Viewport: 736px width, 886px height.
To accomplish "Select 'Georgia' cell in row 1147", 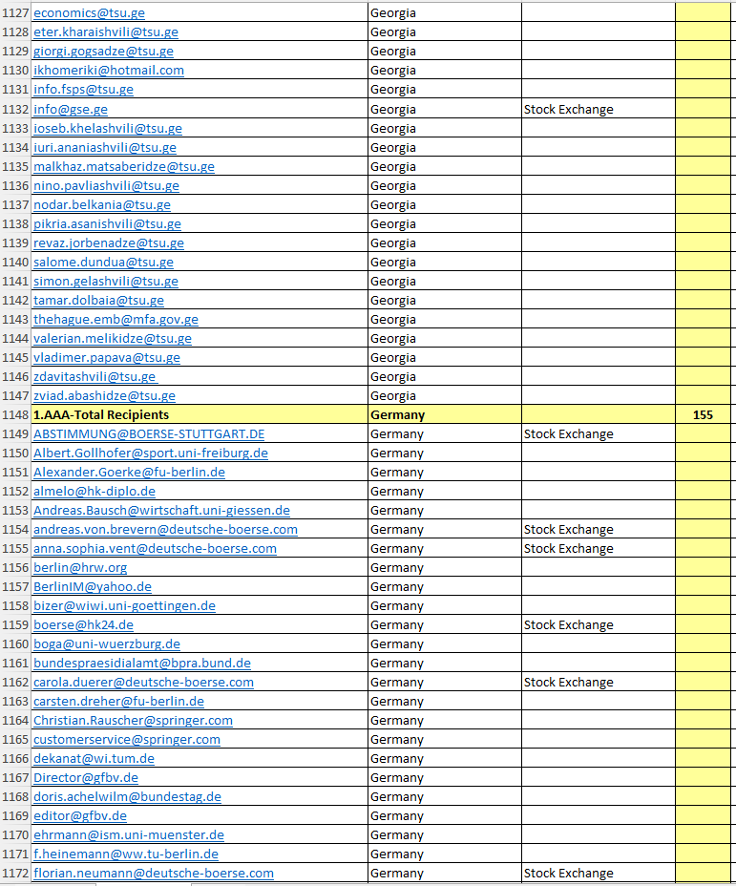I will click(445, 395).
